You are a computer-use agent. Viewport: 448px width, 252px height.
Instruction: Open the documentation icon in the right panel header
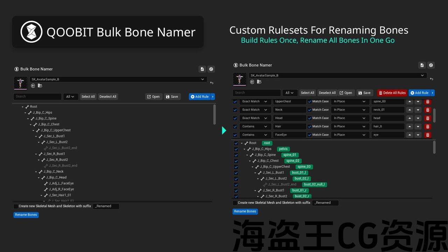422,65
